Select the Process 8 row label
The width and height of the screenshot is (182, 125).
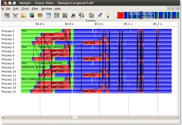[x=8, y=63]
